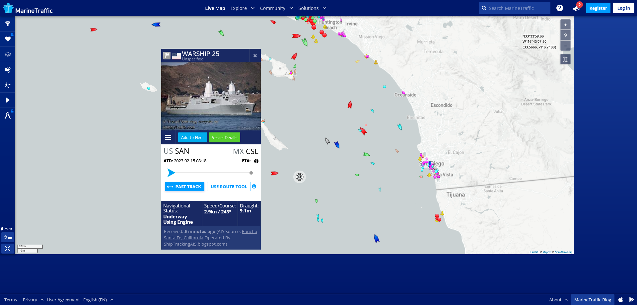Click the Register button
Screen dimensions: 637x305
click(598, 8)
